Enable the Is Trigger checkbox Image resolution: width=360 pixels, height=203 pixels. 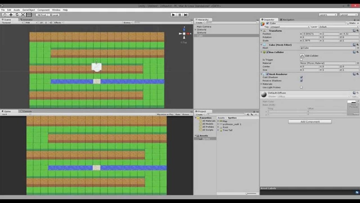click(x=301, y=60)
